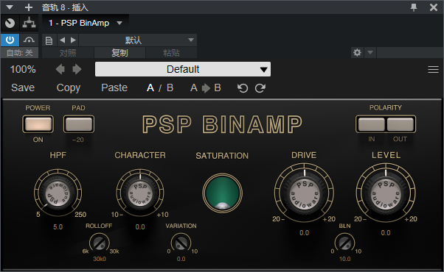The width and height of the screenshot is (444, 272).
Task: Load previous host preset arrow
Action: click(x=63, y=40)
